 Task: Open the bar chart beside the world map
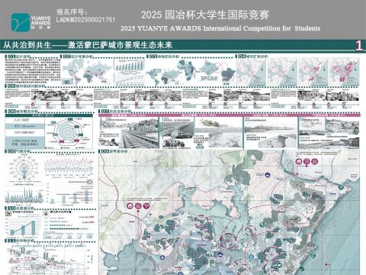pyautogui.click(x=129, y=65)
